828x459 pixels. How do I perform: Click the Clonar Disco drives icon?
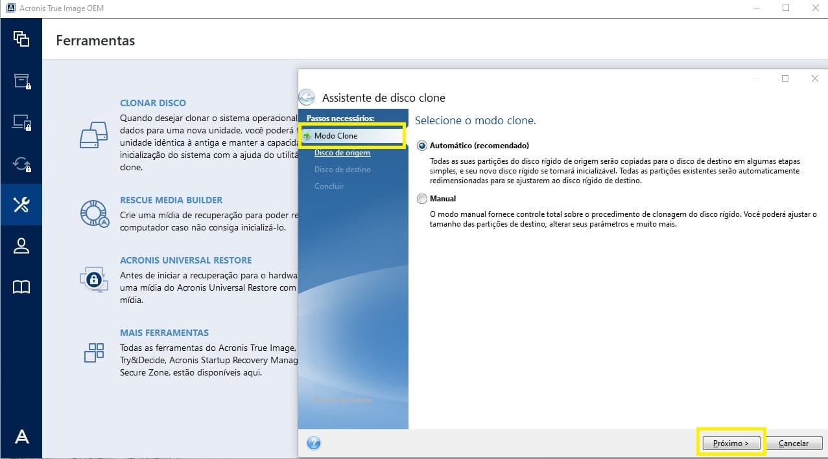pos(95,135)
